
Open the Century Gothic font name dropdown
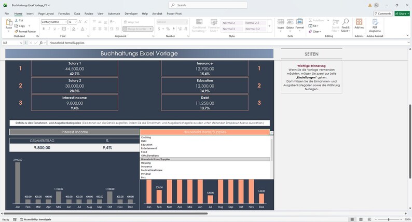pos(66,22)
